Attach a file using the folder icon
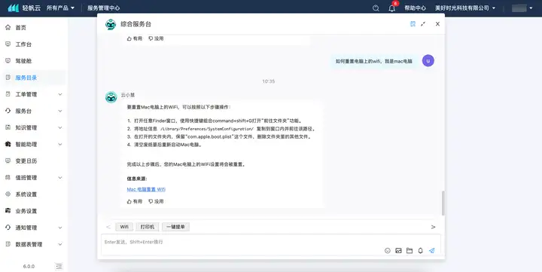The image size is (542, 272). (x=410, y=251)
